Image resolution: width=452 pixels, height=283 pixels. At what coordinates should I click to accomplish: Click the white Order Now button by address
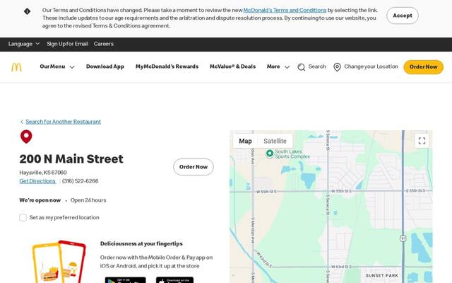[194, 167]
